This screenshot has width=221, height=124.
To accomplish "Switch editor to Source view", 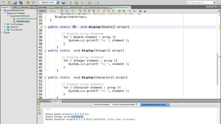I will (x=42, y=11).
